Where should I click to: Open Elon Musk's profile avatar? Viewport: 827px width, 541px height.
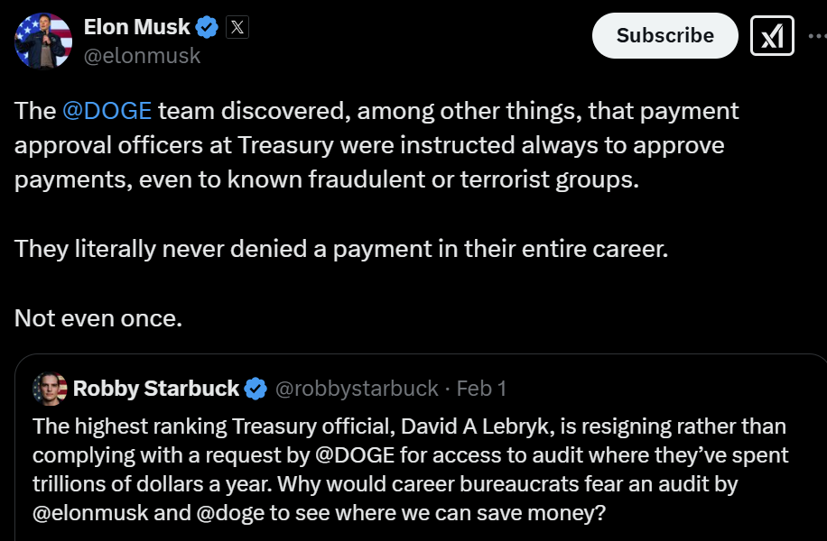(x=43, y=41)
